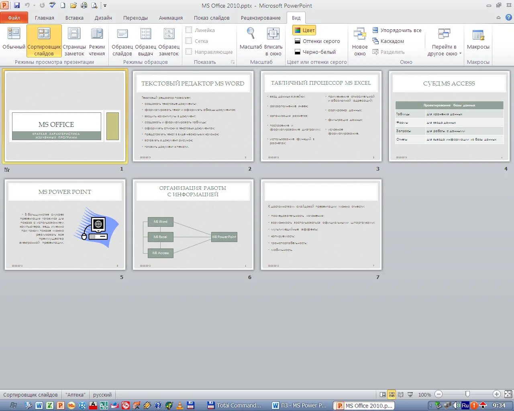Viewport: 514px width, 411px height.
Task: Click the русский language indicator
Action: pos(102,395)
